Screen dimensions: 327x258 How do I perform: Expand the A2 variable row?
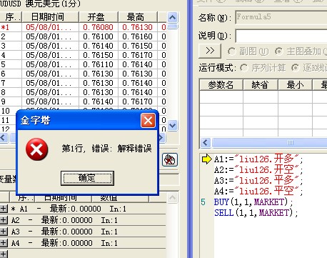[x=4, y=220]
